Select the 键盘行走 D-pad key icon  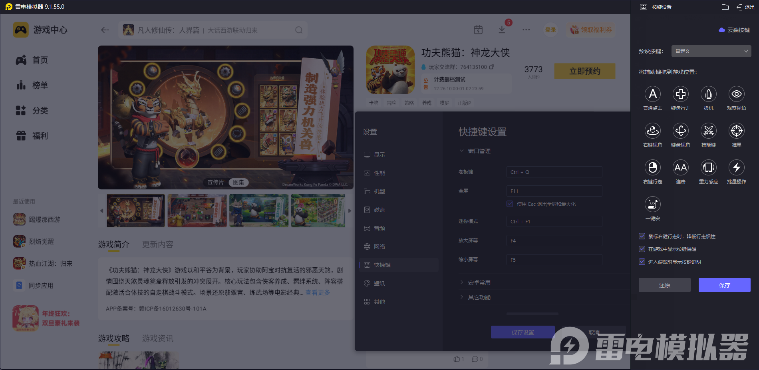click(x=681, y=94)
